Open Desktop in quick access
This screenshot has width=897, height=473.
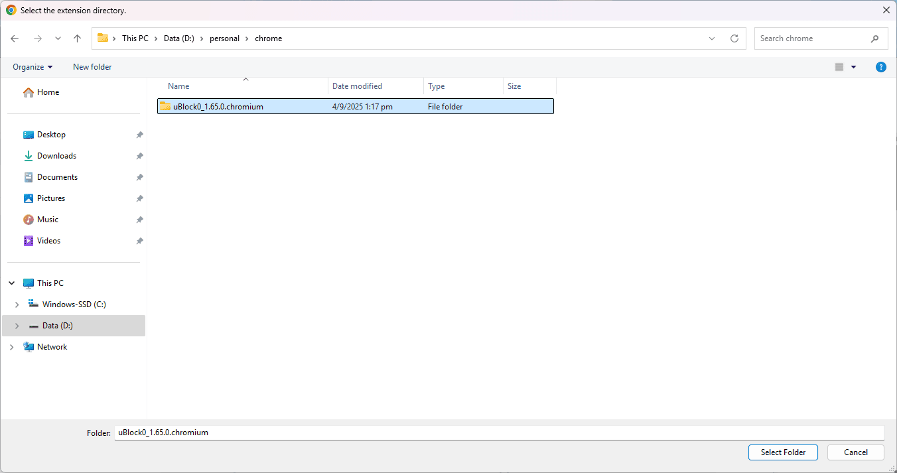[44, 135]
